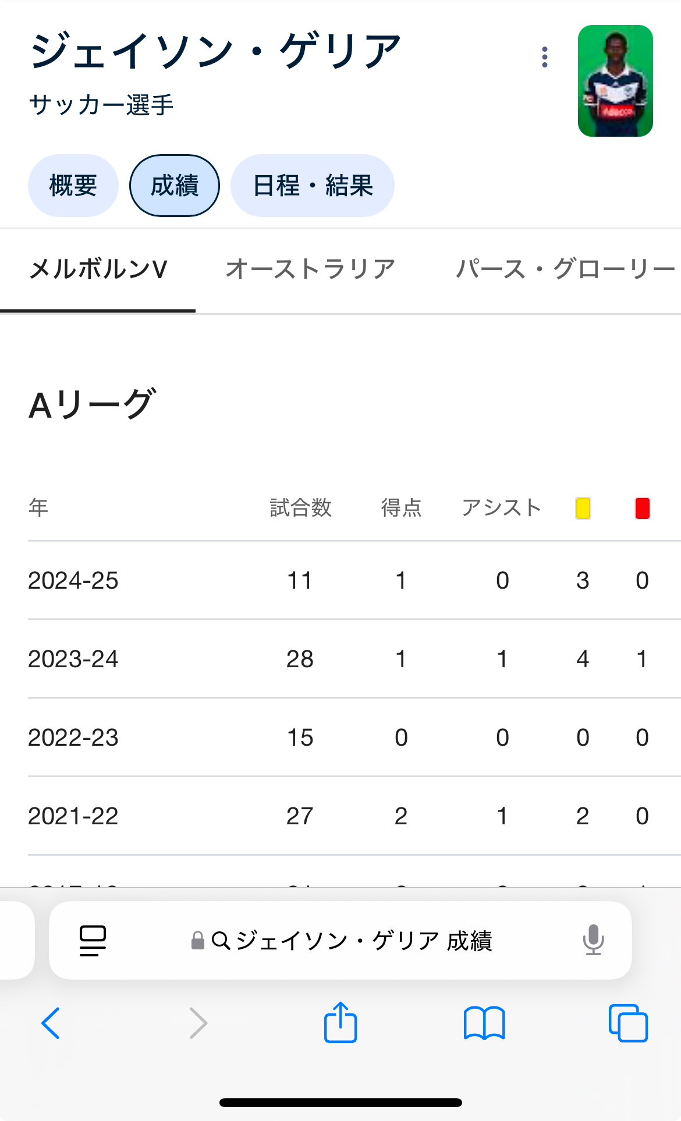The height and width of the screenshot is (1121, 681).
Task: Tap the Safari forward arrow
Action: pyautogui.click(x=198, y=1023)
